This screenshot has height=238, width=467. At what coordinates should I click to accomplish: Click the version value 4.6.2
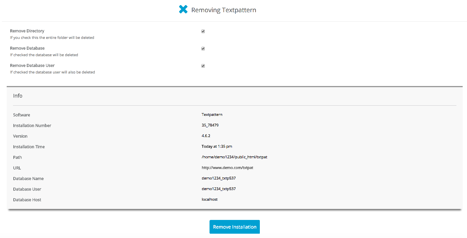tap(206, 136)
